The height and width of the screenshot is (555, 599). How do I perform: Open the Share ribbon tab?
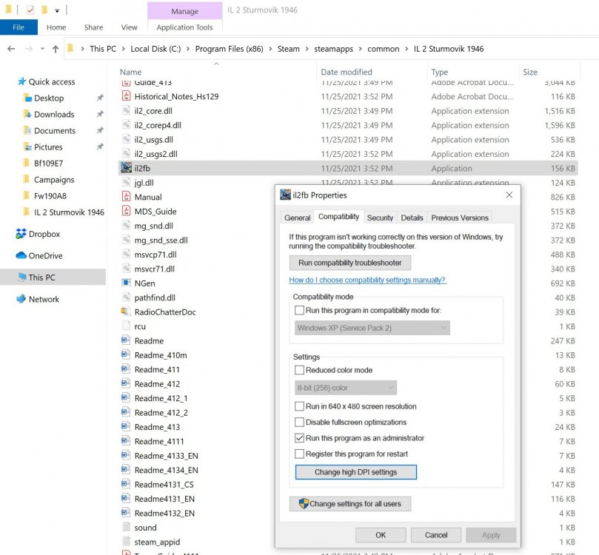coord(93,27)
